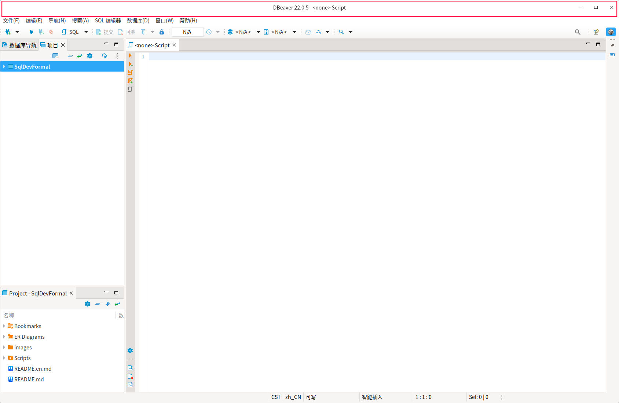Open the active schema <N/A> selector
Image resolution: width=619 pixels, height=403 pixels.
(280, 32)
